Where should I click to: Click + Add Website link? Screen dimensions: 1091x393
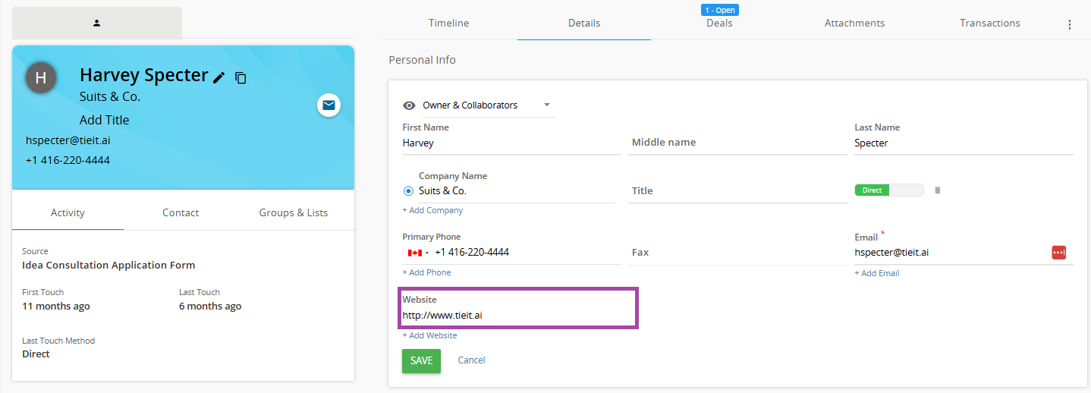click(x=429, y=335)
